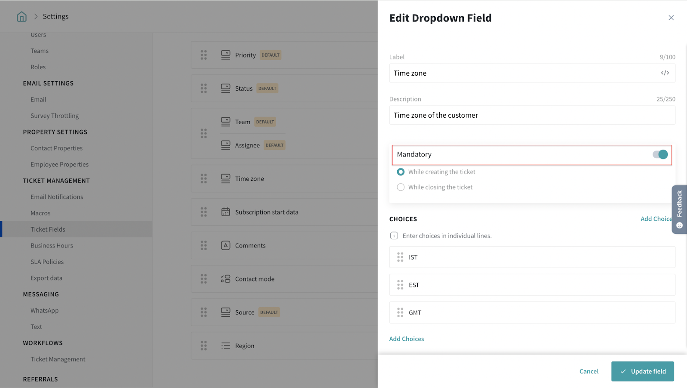Click the Add Choices link below GMT
The width and height of the screenshot is (687, 388).
pyautogui.click(x=406, y=339)
